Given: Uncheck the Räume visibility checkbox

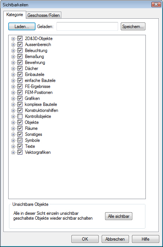Looking at the screenshot, I should [x=20, y=128].
